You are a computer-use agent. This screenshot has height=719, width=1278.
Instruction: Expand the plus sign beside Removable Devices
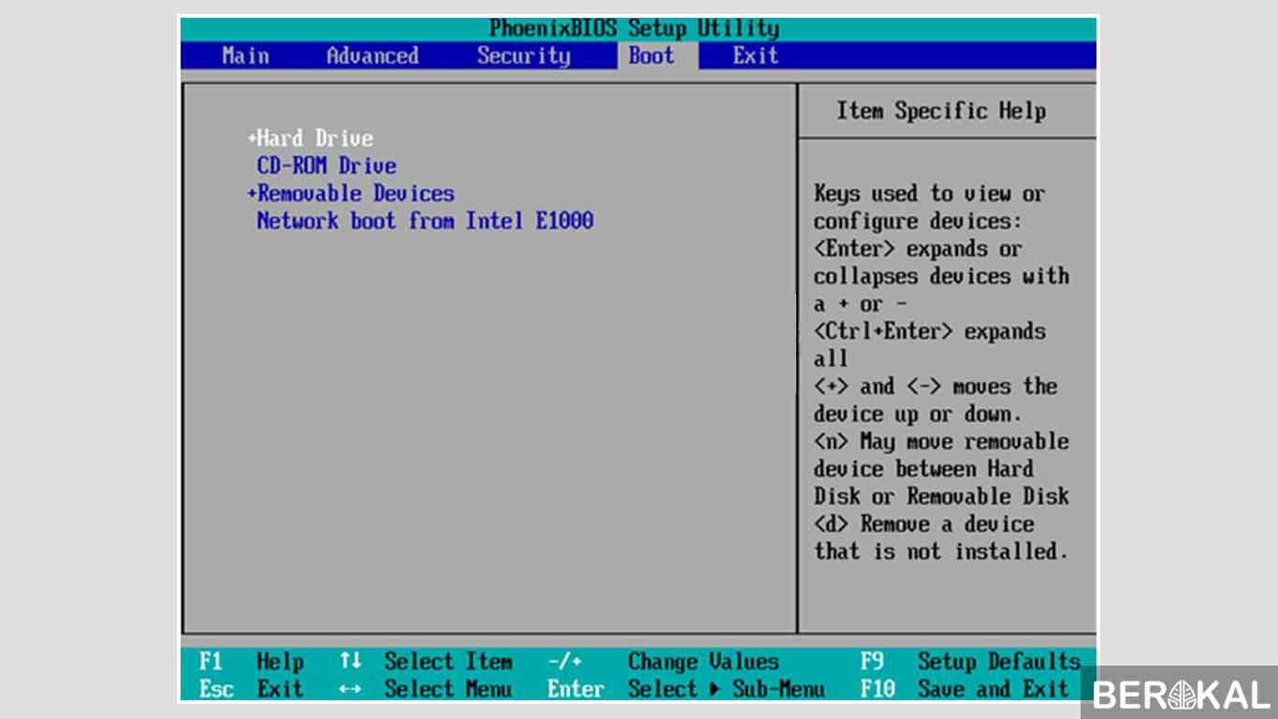point(252,194)
